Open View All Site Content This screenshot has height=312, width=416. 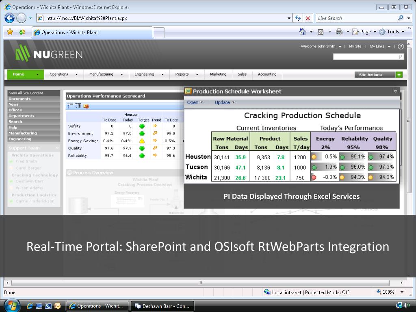pyautogui.click(x=26, y=93)
